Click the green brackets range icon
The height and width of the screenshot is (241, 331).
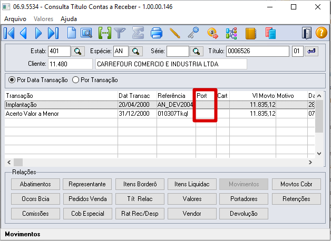click(x=105, y=33)
